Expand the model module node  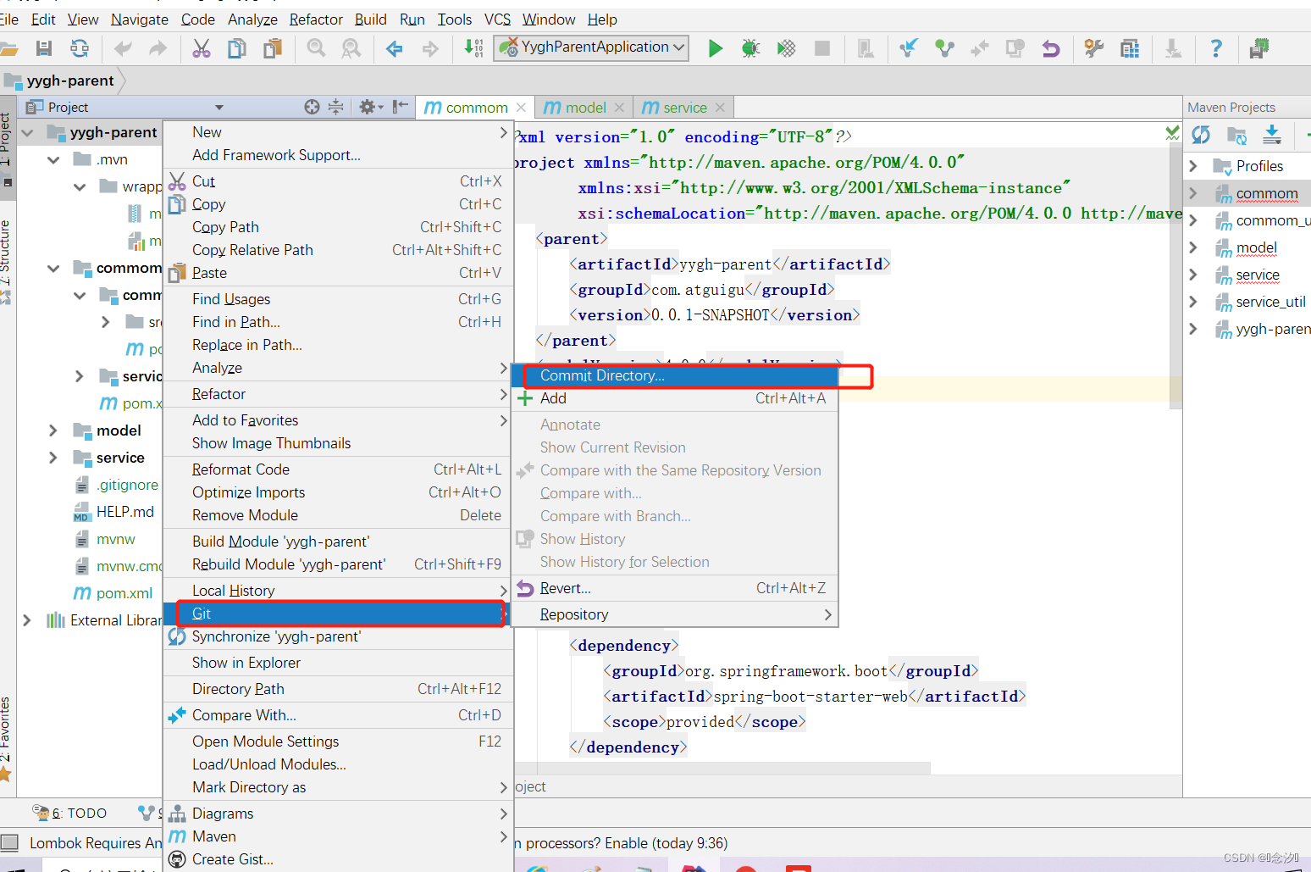tap(53, 430)
